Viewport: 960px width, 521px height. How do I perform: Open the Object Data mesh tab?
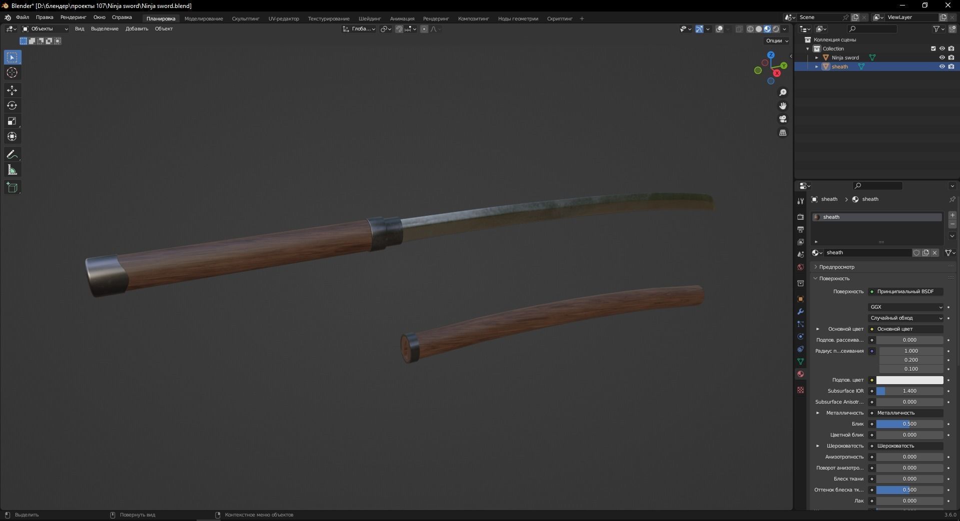point(800,362)
